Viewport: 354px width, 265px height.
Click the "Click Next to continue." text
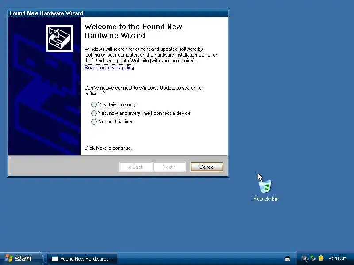pyautogui.click(x=108, y=148)
